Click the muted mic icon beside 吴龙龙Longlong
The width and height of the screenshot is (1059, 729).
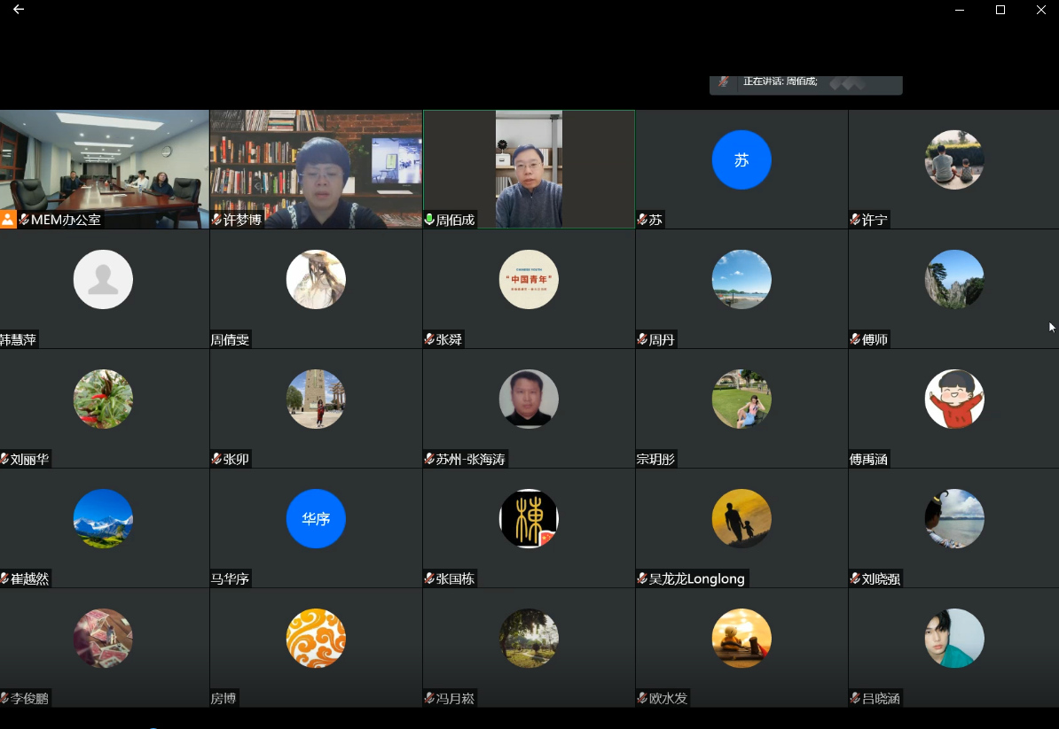(642, 578)
